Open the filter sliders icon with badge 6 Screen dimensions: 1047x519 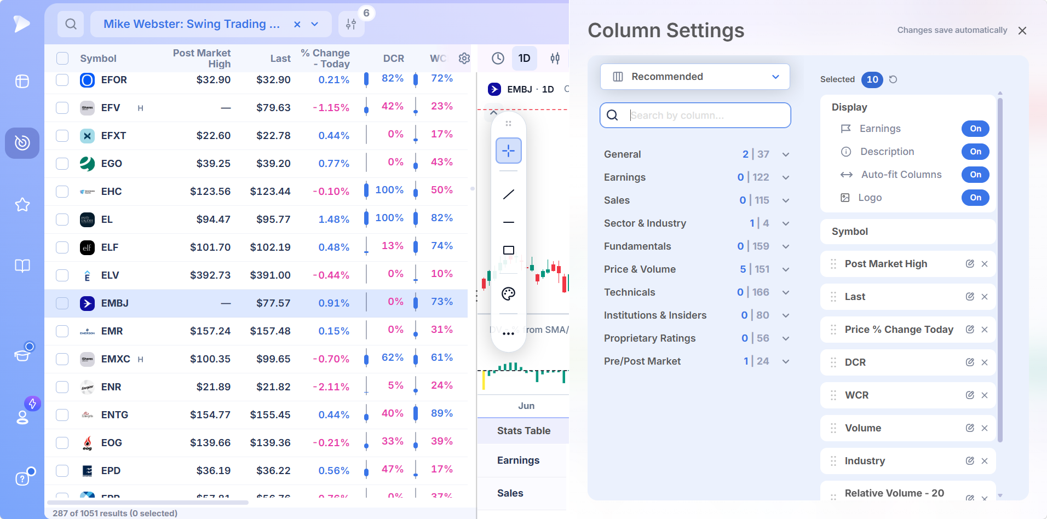[x=351, y=24]
